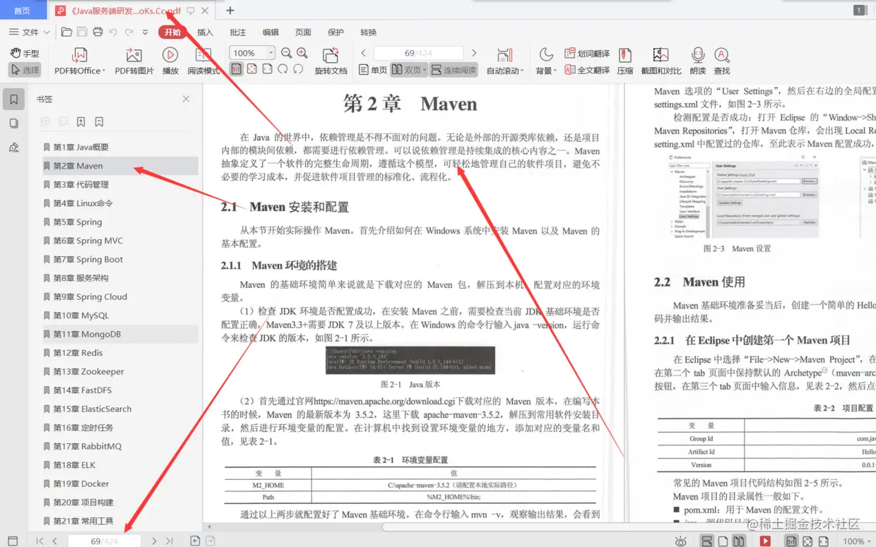Open the 查找 search tool
Screen dimensions: 876x547
pos(721,61)
